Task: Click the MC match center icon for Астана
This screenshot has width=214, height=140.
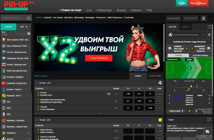Action: tap(109, 94)
